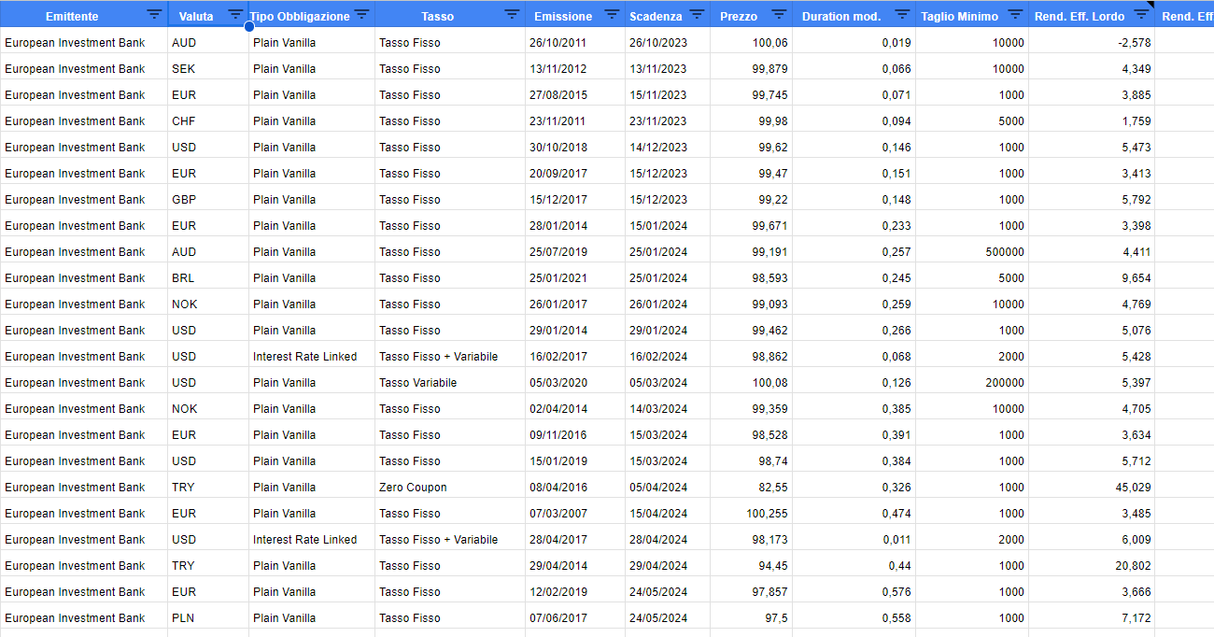Click the Zero Coupon cell
Viewport: 1214px width, 637px height.
click(x=413, y=487)
